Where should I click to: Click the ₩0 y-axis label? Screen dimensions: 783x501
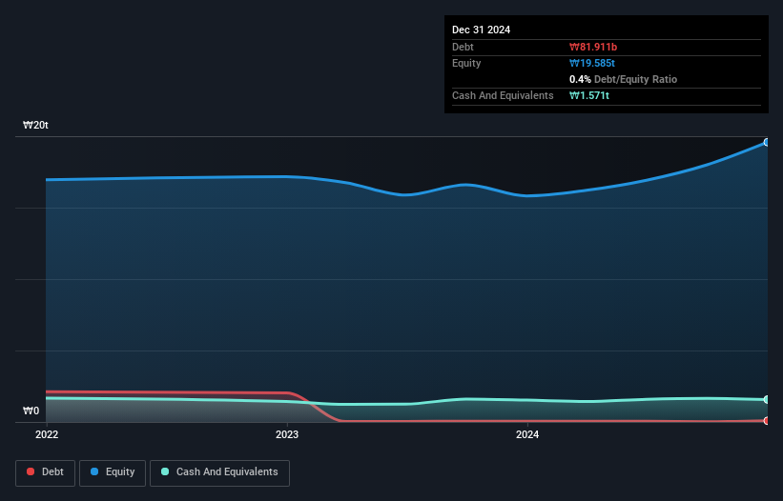[31, 411]
